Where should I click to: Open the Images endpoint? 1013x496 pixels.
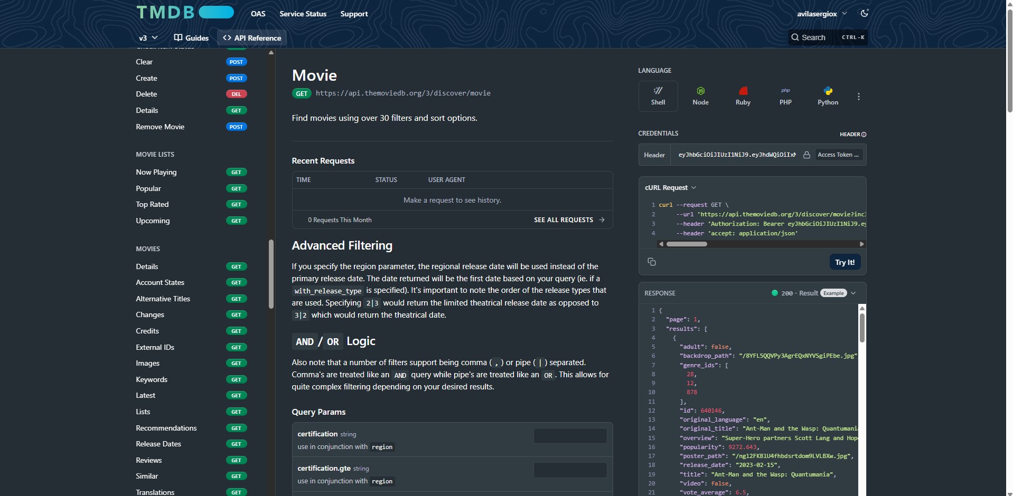(191, 363)
